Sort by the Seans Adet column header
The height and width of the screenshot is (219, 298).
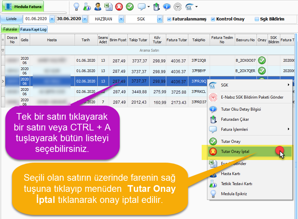coord(103,40)
